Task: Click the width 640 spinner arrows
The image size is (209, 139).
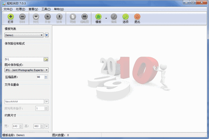Action: [21, 126]
